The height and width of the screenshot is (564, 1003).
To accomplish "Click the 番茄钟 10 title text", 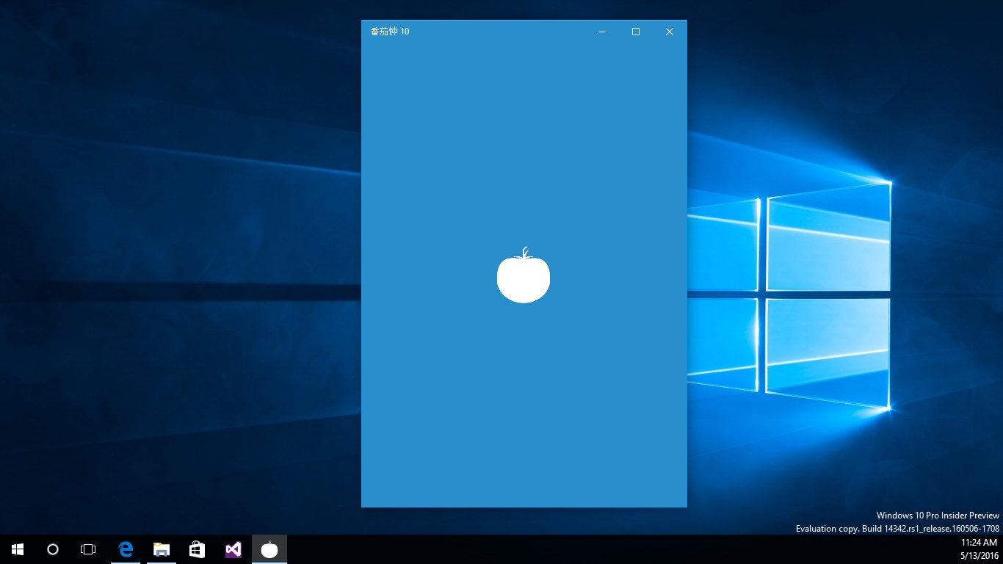I will (x=389, y=31).
